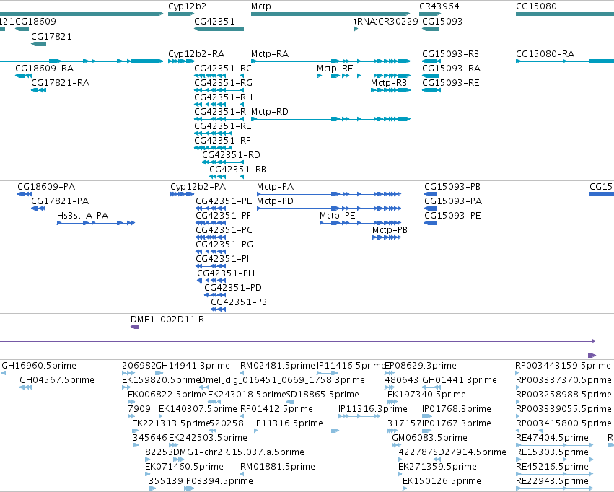Click the CG15093-RB transcript label
Image resolution: width=614 pixels, height=492 pixels.
(x=450, y=54)
